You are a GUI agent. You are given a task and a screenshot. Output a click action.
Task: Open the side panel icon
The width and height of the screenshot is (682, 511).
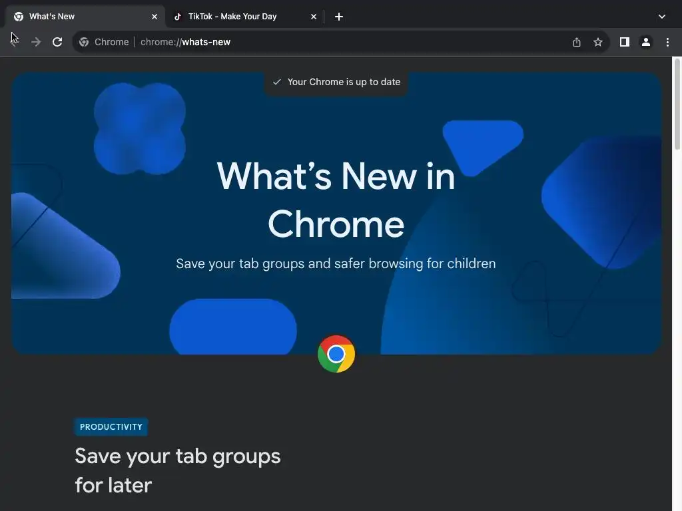625,42
